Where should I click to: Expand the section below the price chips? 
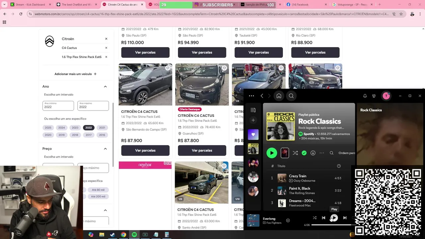click(x=105, y=210)
